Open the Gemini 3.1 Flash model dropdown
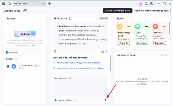Viewport: 173px width, 106px height. pos(66,100)
